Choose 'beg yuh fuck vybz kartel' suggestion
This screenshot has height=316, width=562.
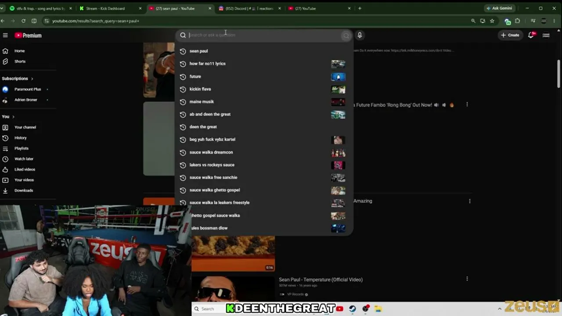[264, 140]
